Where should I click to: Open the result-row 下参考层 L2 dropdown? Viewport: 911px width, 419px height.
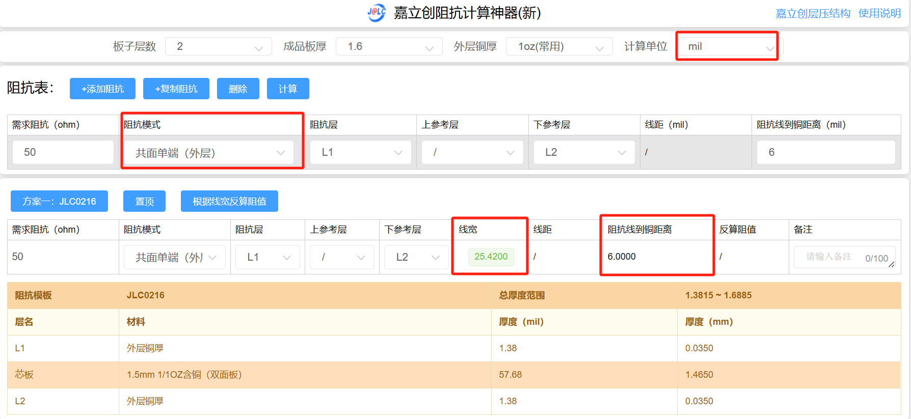[x=416, y=257]
